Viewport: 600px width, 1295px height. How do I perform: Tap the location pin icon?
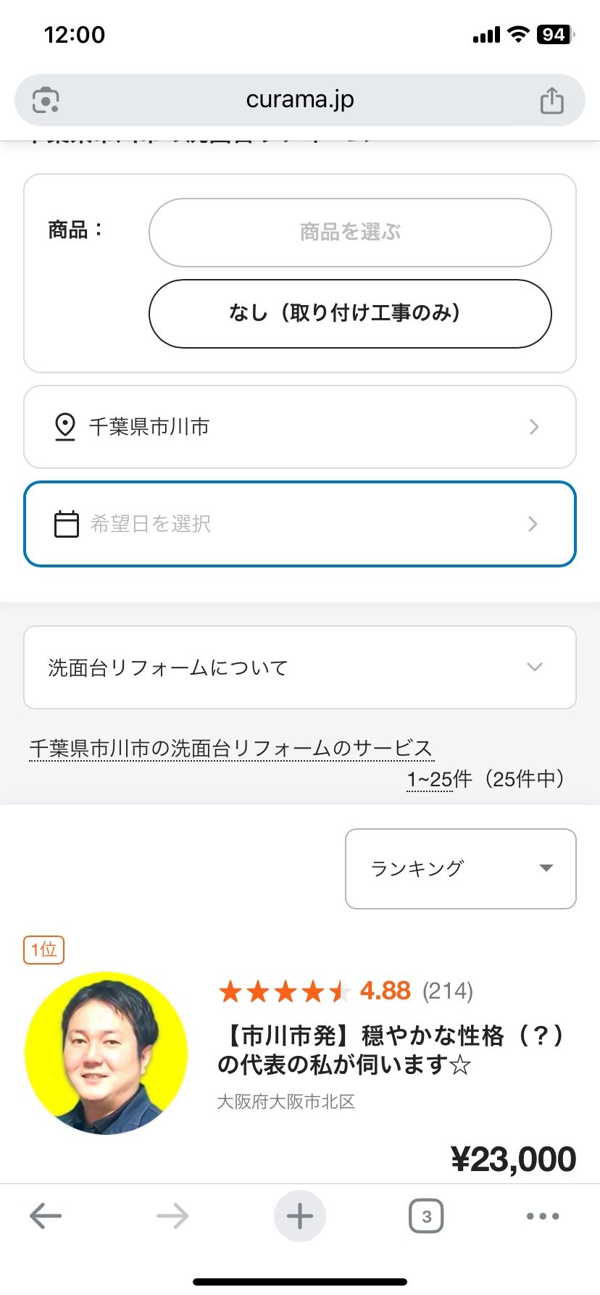(x=65, y=427)
